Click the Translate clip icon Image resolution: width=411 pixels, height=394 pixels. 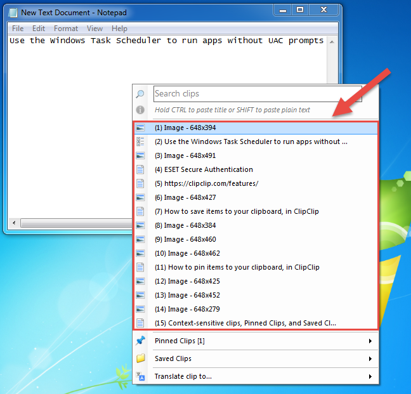point(140,376)
